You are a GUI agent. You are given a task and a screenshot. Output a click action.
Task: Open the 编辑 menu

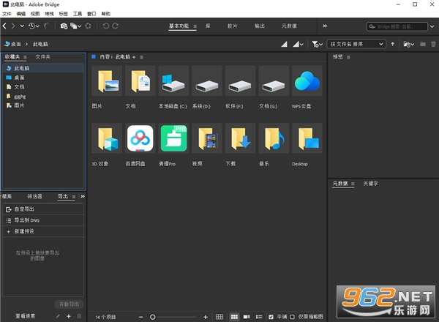point(21,14)
